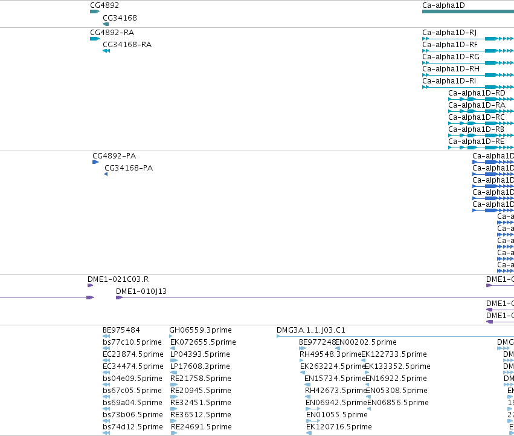Click the EN00202.5prime label
Image resolution: width=514 pixels, height=436 pixels.
[366, 342]
